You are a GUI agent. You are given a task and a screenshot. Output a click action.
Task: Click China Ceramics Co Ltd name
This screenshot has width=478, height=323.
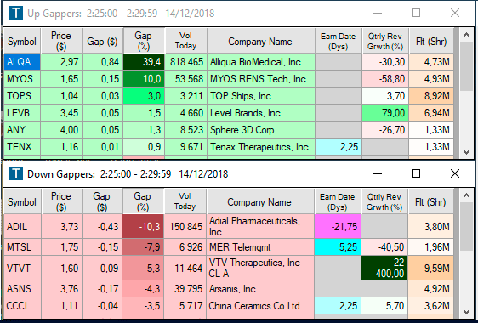pos(260,306)
